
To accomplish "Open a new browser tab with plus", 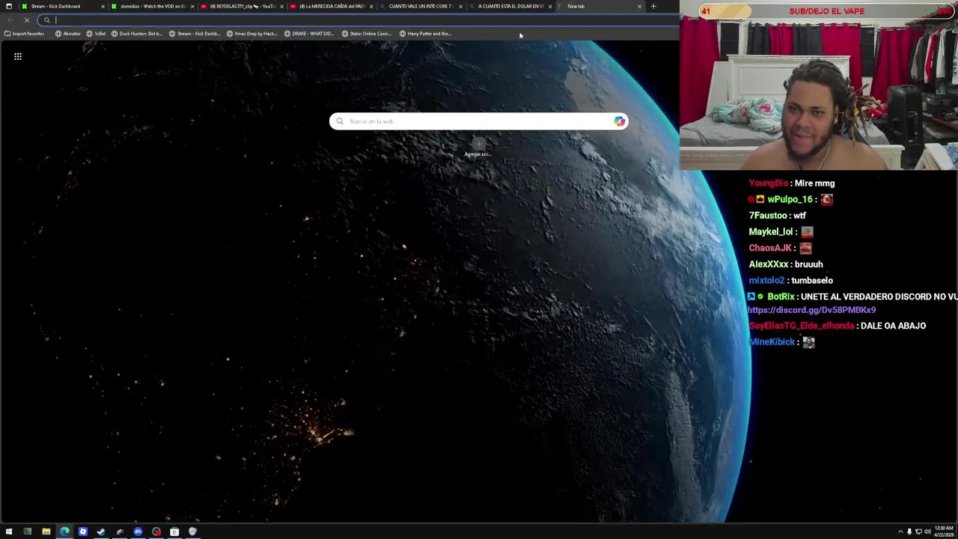I will click(x=653, y=6).
